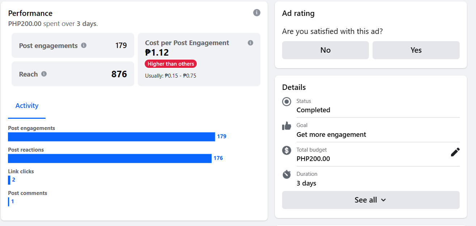Screen dimensions: 476x226
Task: Answer Yes to ad satisfaction
Action: pyautogui.click(x=416, y=50)
